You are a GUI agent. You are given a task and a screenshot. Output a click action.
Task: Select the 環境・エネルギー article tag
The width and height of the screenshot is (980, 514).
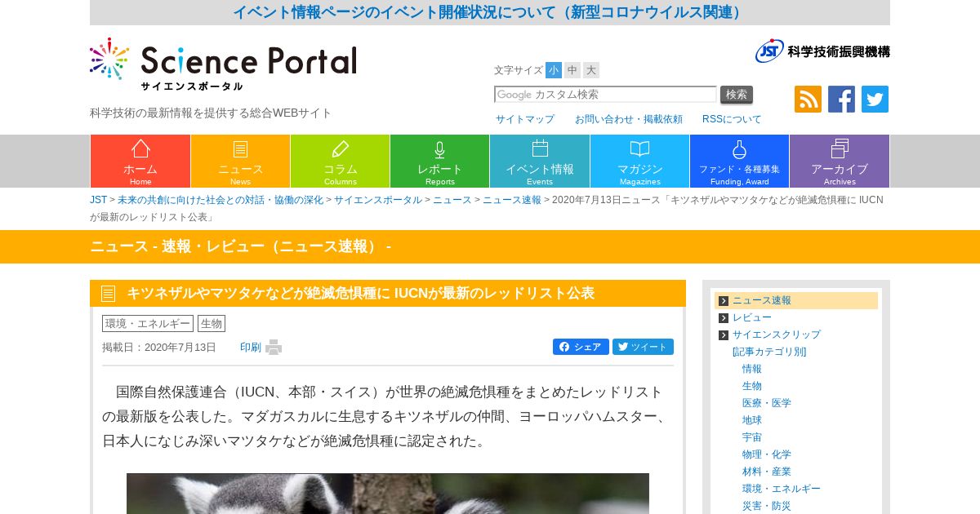[148, 323]
